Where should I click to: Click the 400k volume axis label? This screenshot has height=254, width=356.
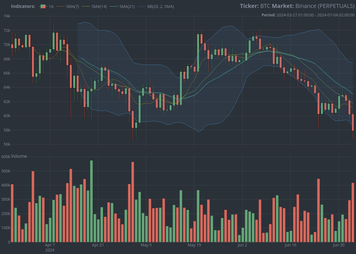click(x=6, y=185)
